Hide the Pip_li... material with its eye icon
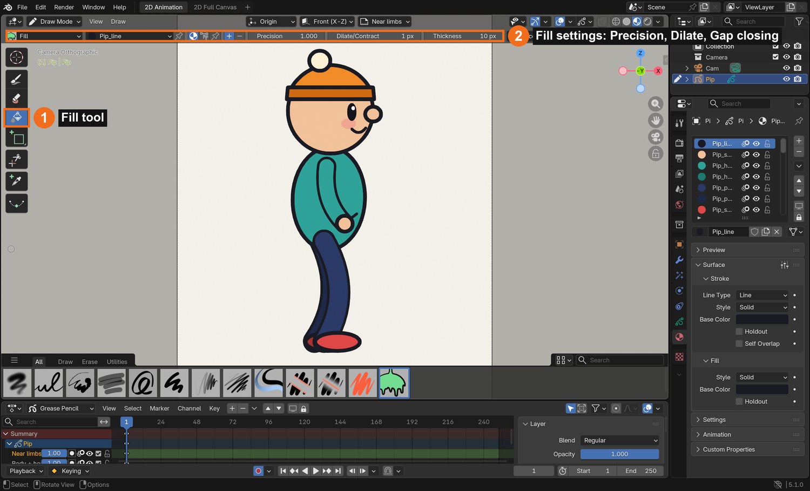This screenshot has width=810, height=491. 757,144
